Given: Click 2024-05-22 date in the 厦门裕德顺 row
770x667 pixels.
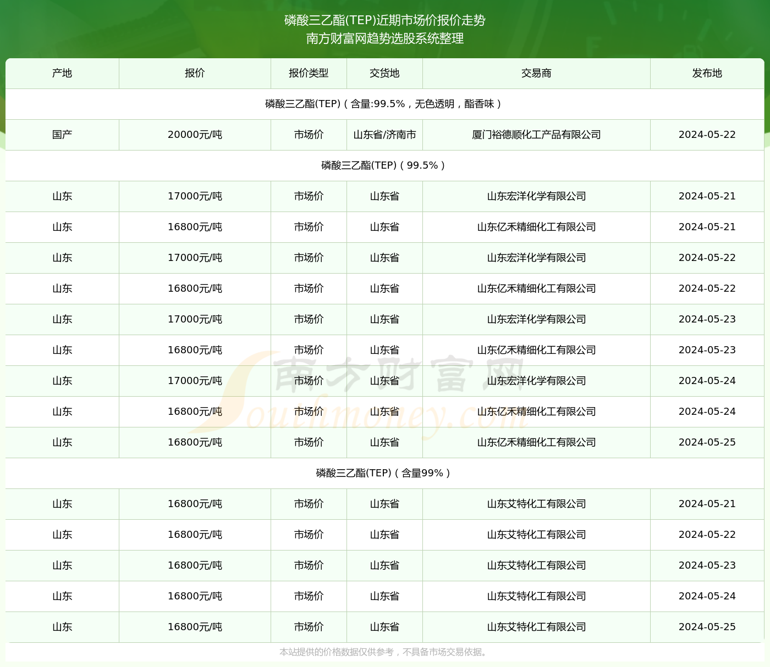Looking at the screenshot, I should click(707, 135).
